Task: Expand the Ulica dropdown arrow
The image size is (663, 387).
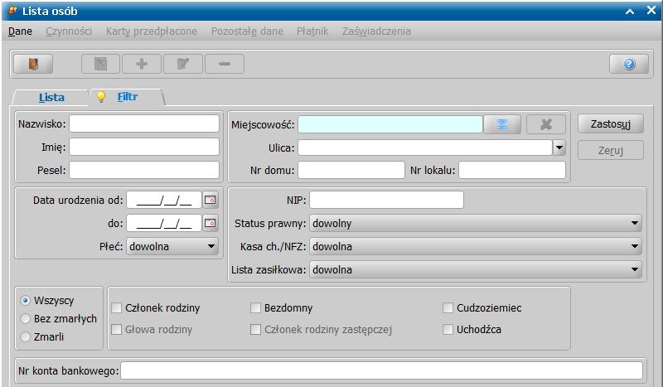Action: click(x=559, y=148)
